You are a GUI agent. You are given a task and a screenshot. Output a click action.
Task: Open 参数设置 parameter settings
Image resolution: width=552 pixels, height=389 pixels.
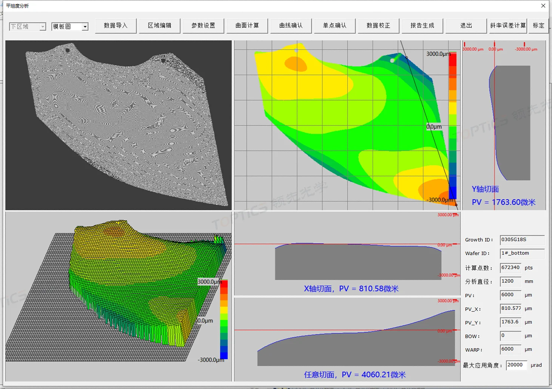(x=204, y=26)
